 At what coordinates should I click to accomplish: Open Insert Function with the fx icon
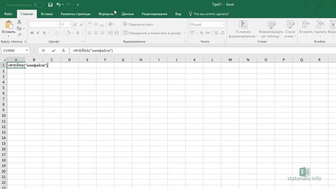click(64, 50)
